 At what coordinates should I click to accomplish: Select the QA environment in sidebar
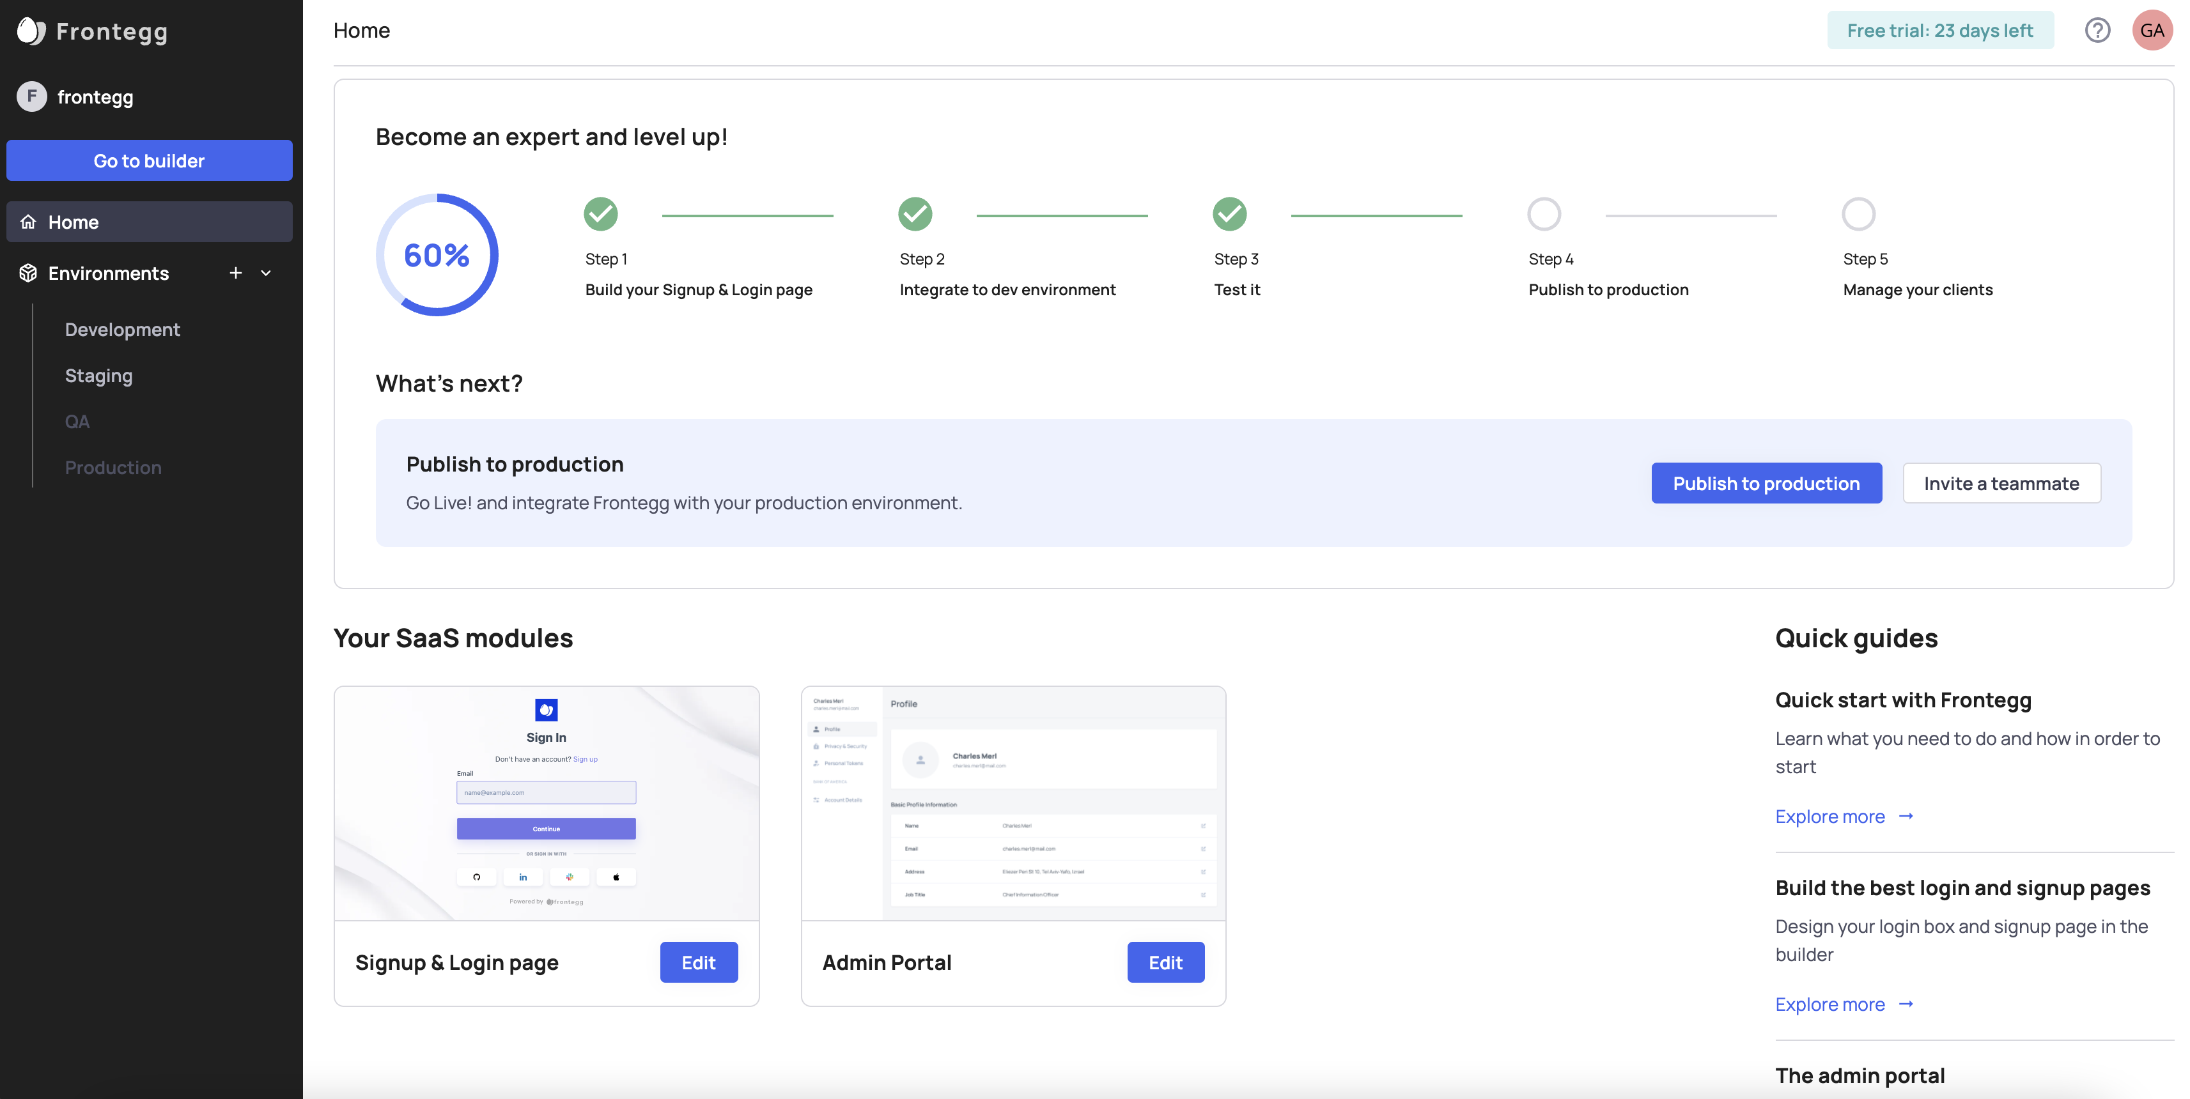pos(77,422)
